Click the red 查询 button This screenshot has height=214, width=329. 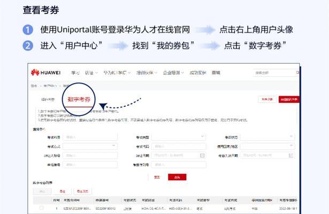177,177
